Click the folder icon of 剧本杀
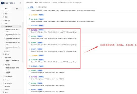Screen dimensions: 137x94 click(x=4, y=54)
